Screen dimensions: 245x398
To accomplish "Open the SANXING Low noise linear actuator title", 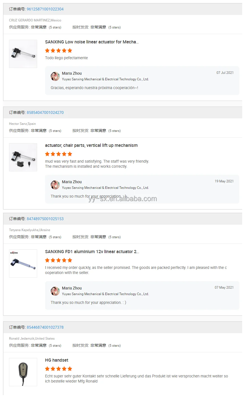I will tap(92, 42).
